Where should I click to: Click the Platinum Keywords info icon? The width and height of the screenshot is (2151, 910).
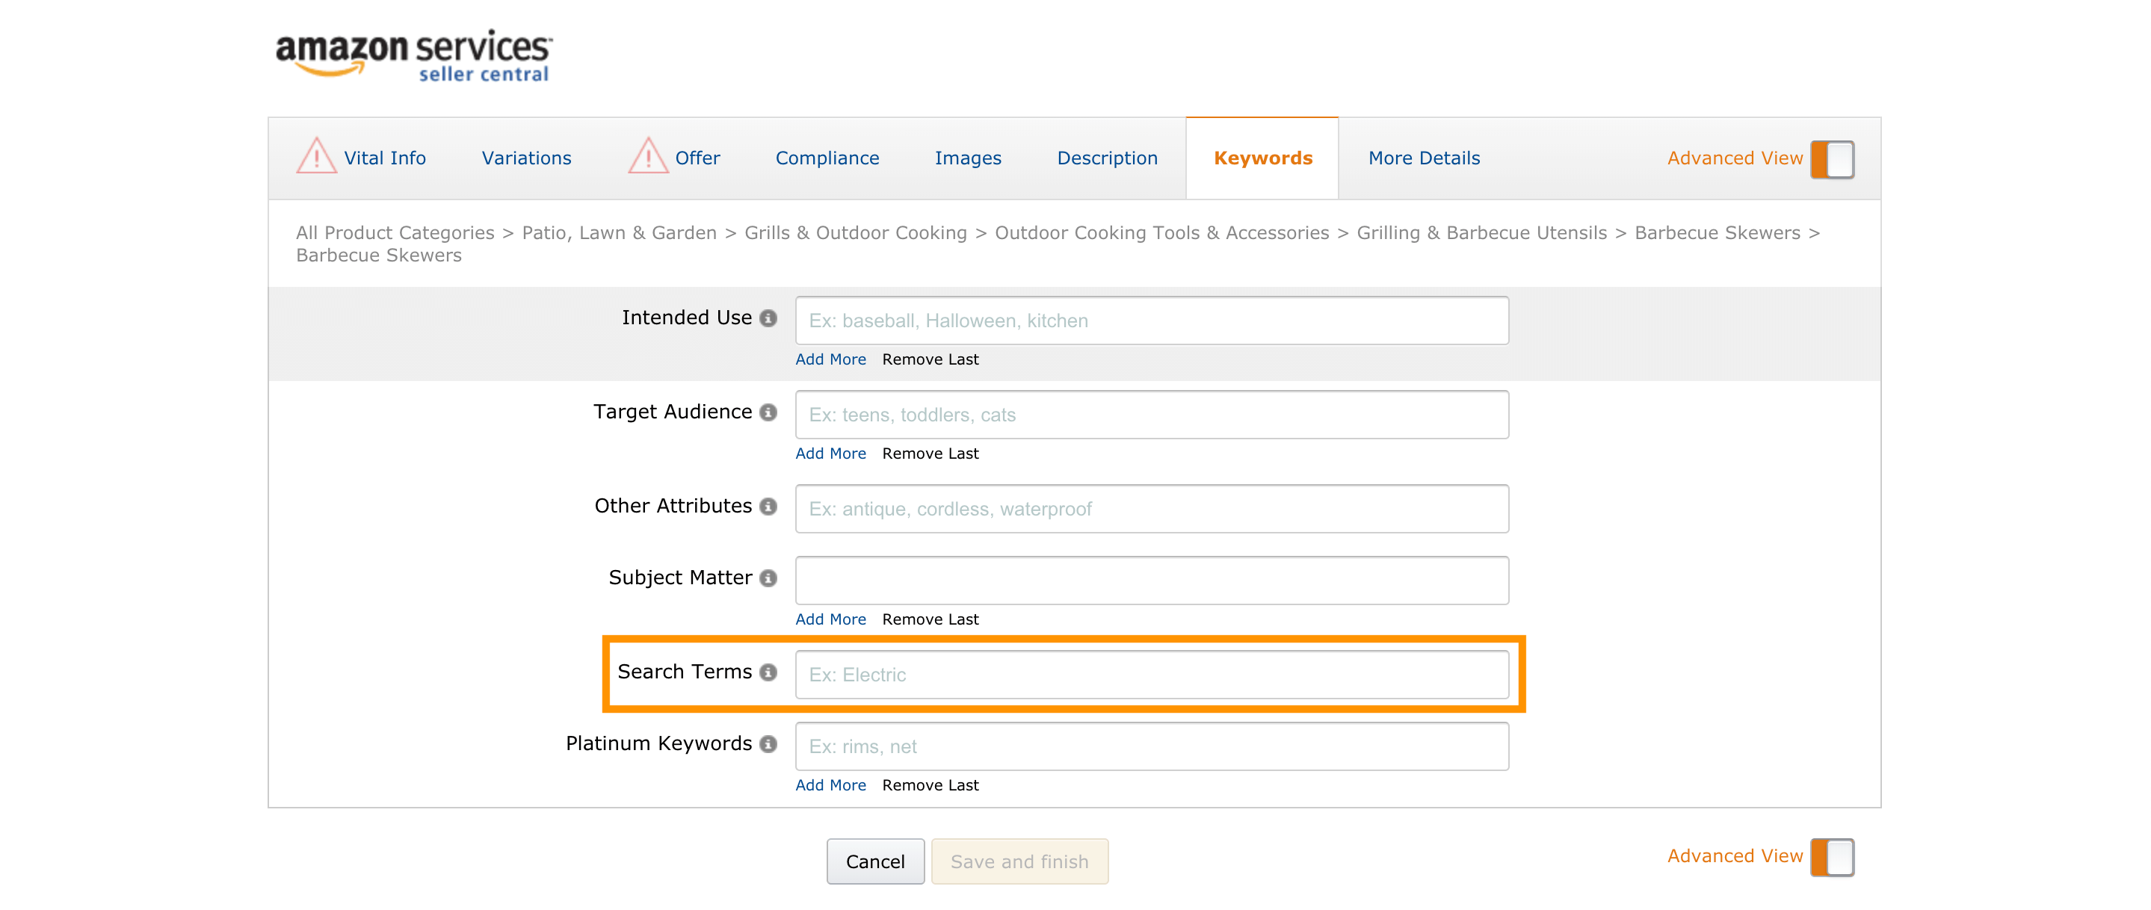coord(768,744)
